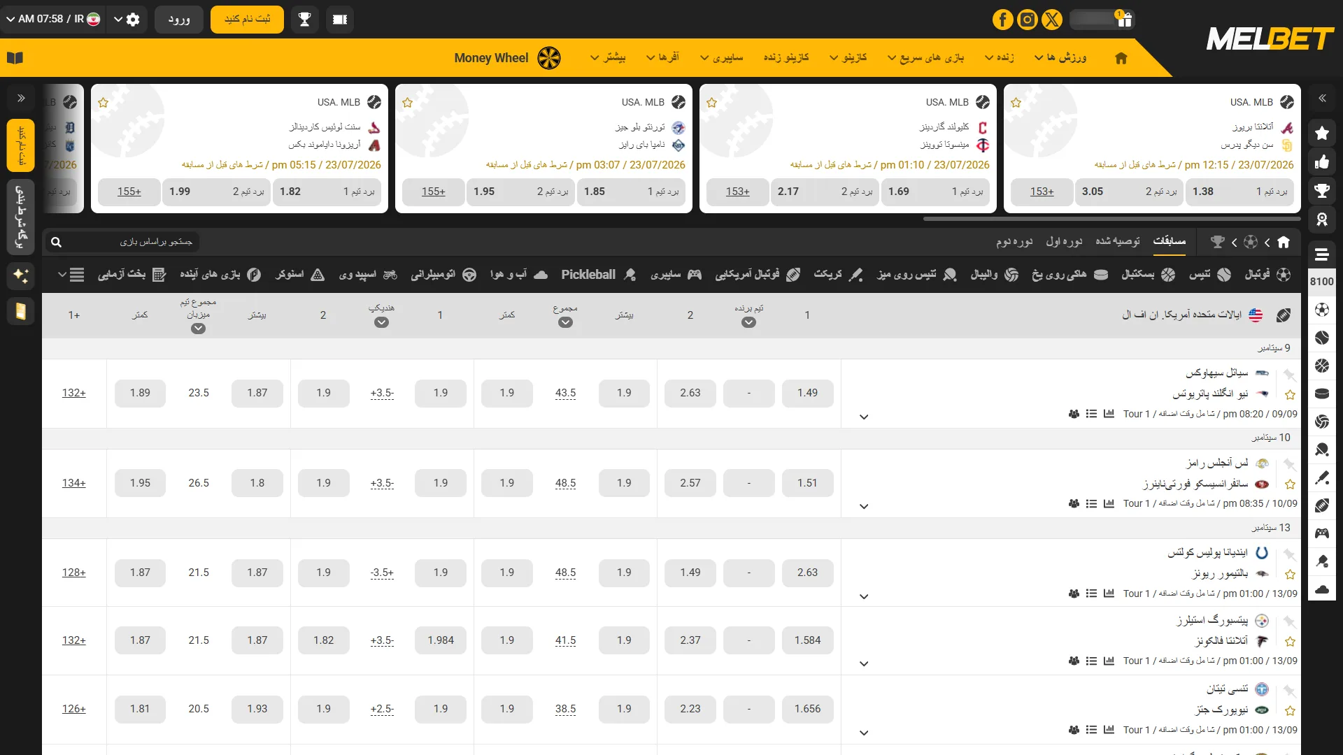Click the search magnifier icon

tap(57, 243)
